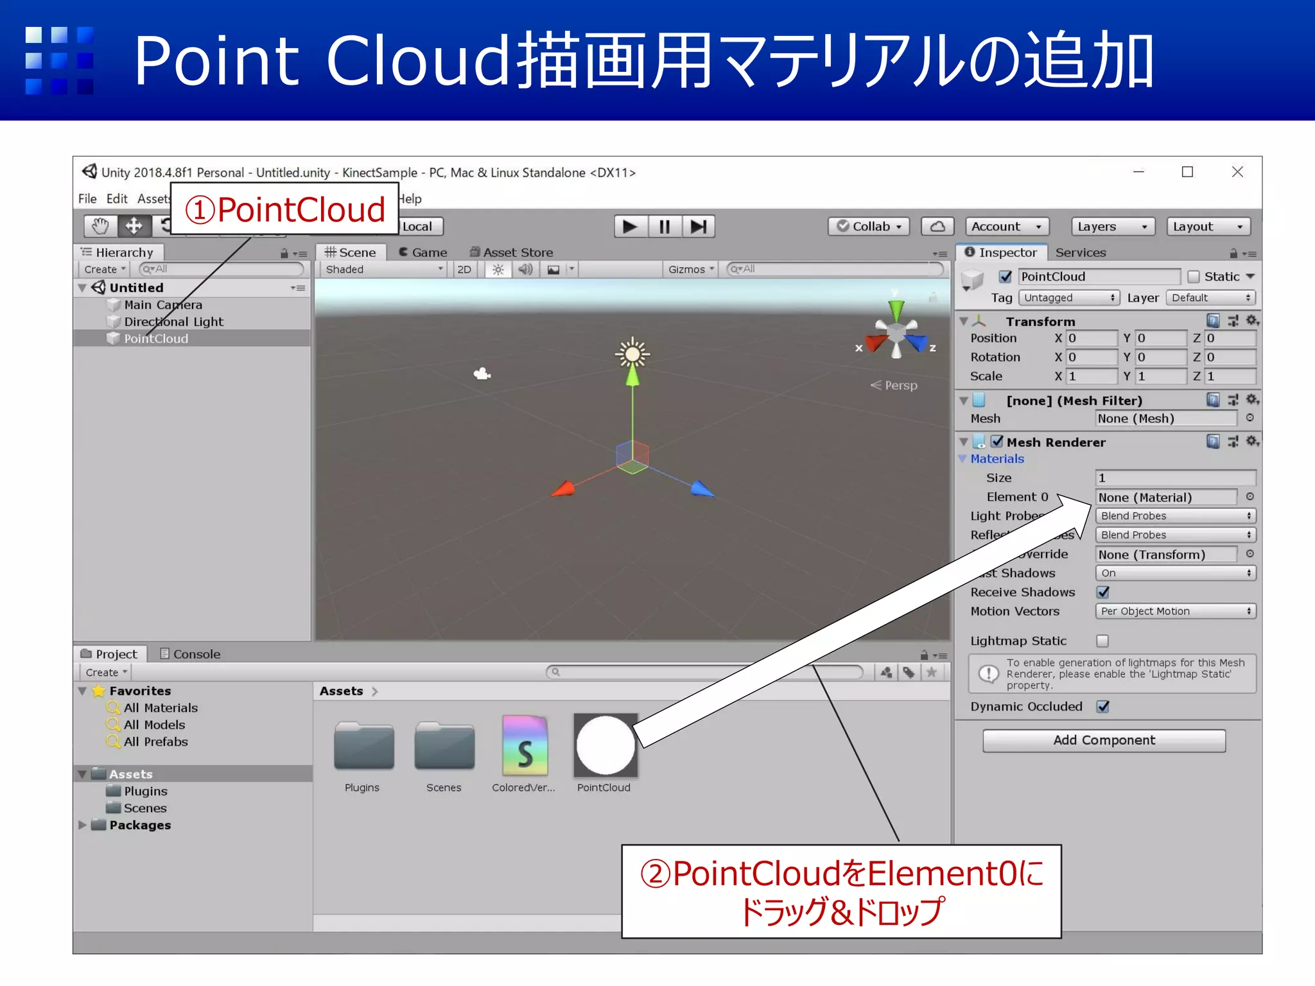Screen dimensions: 1315x986
Task: Click search by label icon in Project
Action: coord(909,672)
